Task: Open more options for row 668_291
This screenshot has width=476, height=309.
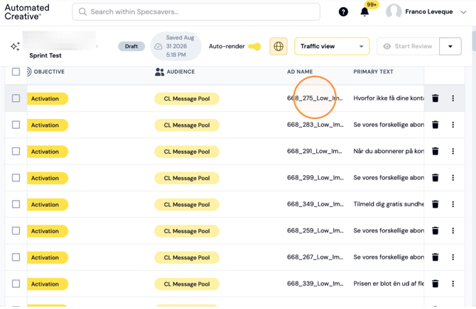Action: (453, 151)
